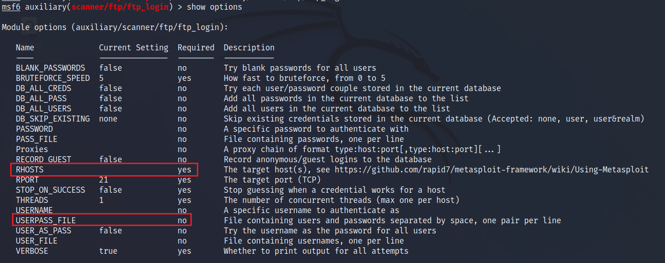Click the USER_AS_PASS option name

coord(43,231)
